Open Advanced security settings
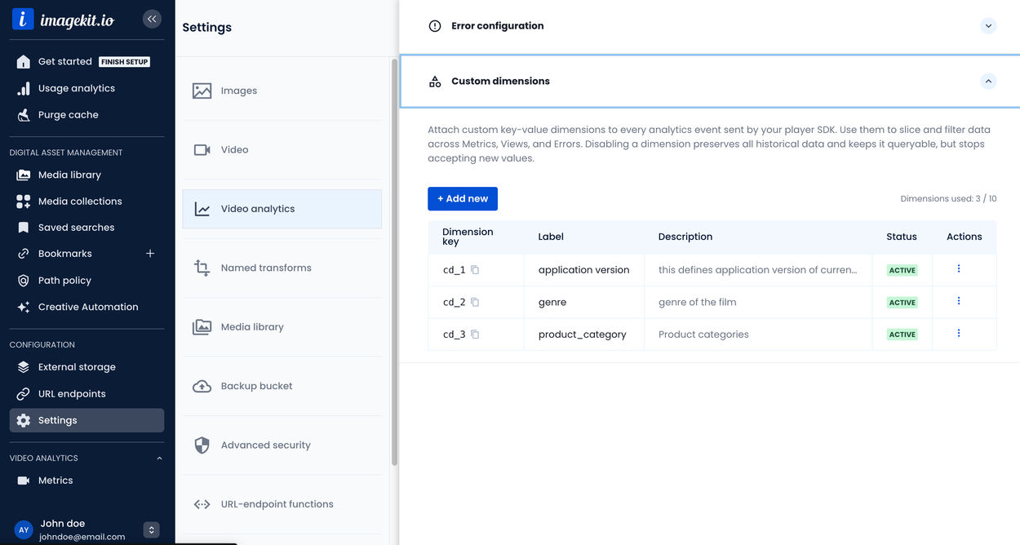 [282, 445]
